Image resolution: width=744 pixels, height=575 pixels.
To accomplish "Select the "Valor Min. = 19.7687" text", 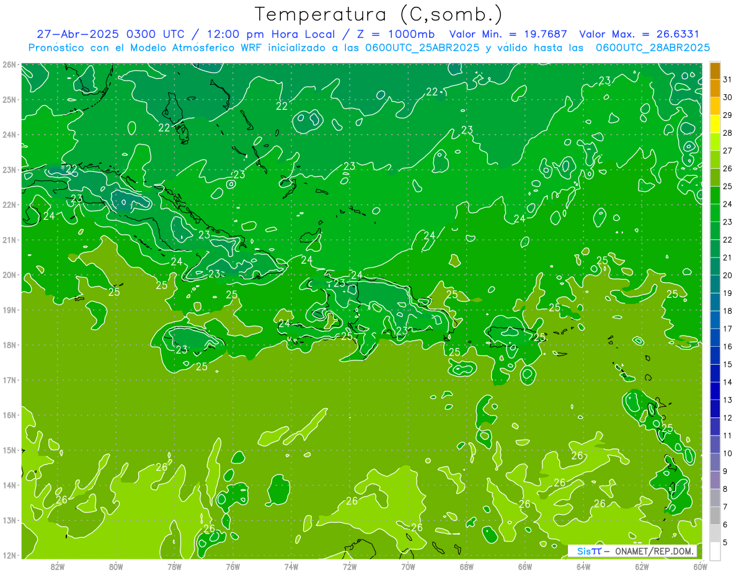I will point(508,34).
